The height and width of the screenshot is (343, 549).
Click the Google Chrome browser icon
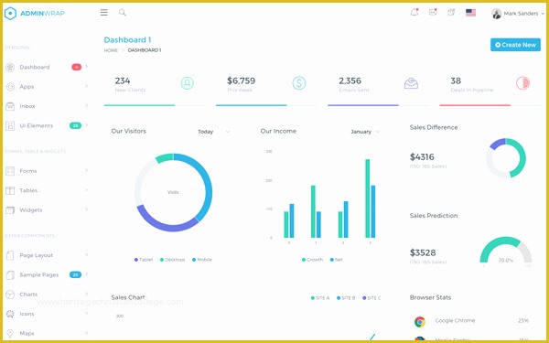coord(420,322)
